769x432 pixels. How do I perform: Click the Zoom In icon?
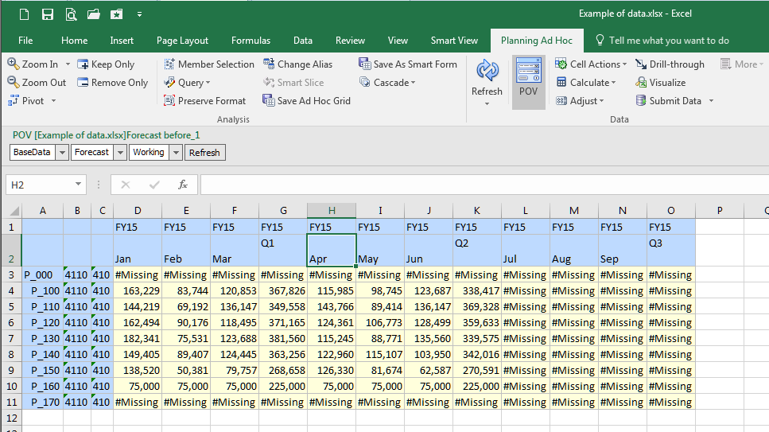click(x=14, y=64)
